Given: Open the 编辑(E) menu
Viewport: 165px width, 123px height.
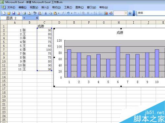Looking at the screenshot, I should click(22, 8).
